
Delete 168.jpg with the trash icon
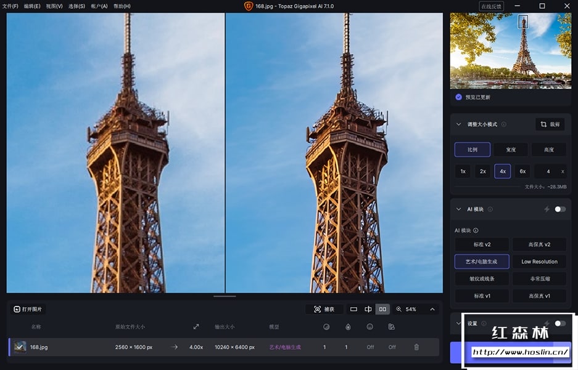click(416, 347)
